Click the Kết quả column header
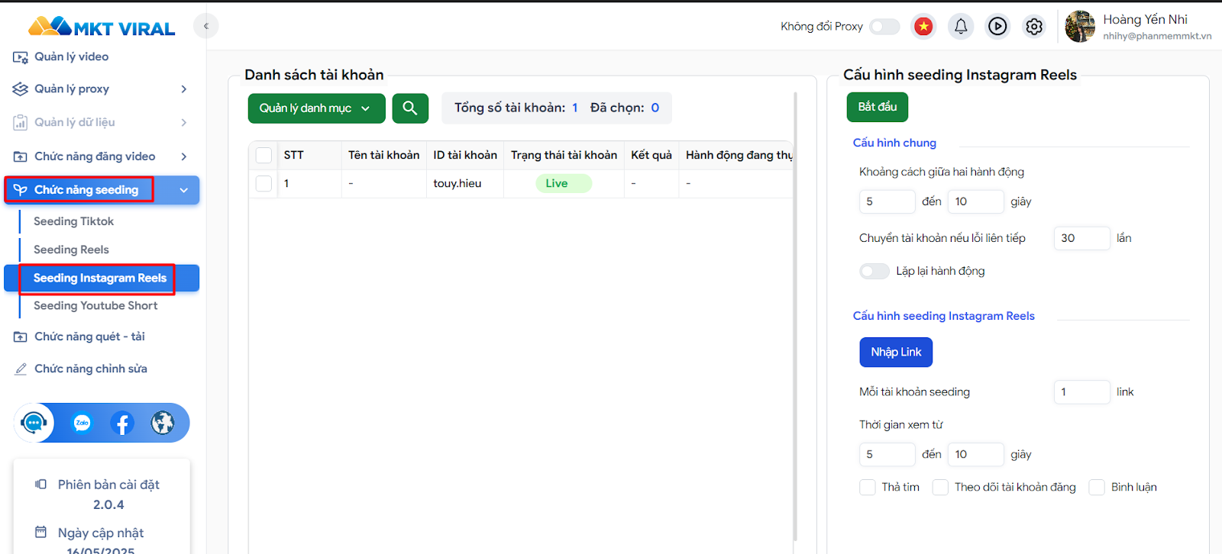The height and width of the screenshot is (554, 1222). coord(651,156)
